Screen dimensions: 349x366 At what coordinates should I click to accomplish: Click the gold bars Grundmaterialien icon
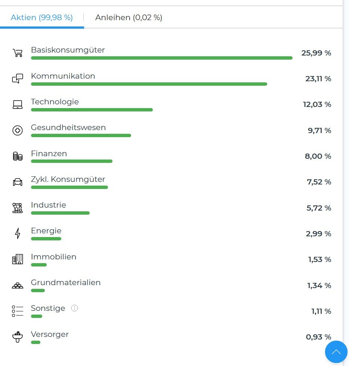click(x=18, y=285)
